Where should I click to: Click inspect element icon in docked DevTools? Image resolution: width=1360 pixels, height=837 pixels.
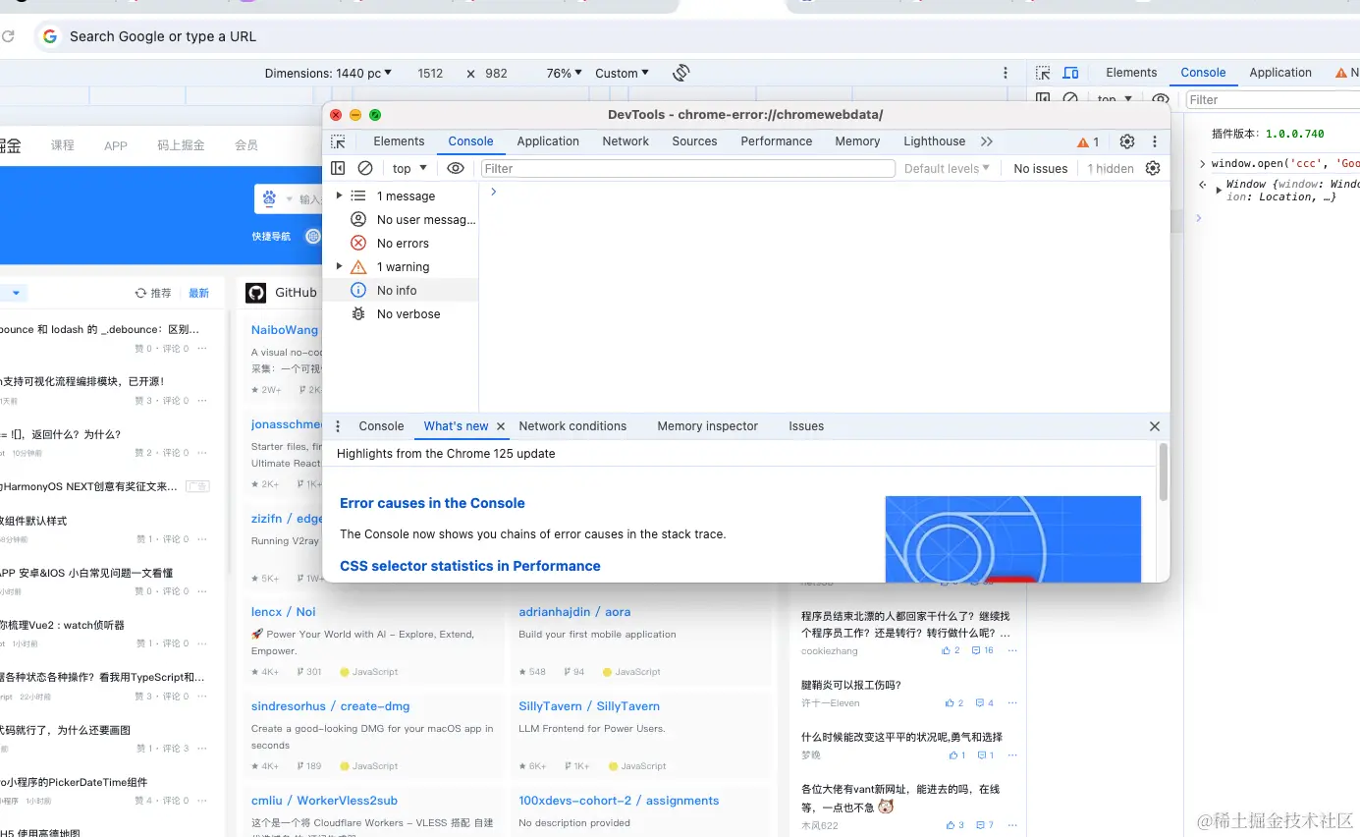(x=1043, y=73)
